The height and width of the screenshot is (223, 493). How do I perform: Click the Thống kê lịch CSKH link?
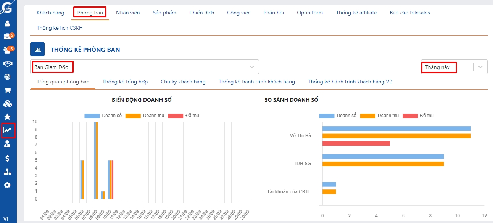[x=60, y=28]
